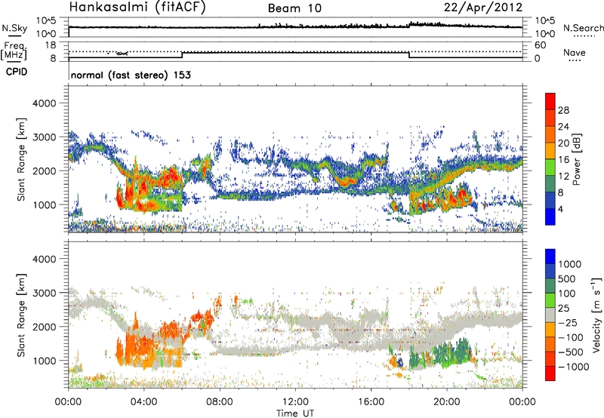Viewport: 604px width, 418px height.
Task: Click the '-25' tick on Velocity scale
Action: tap(566, 322)
